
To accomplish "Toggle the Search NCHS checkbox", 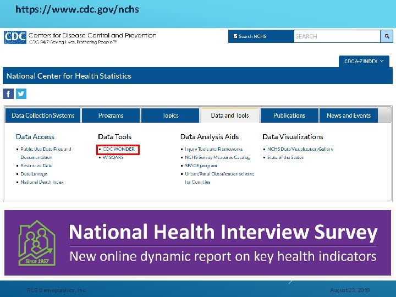I will pos(235,36).
